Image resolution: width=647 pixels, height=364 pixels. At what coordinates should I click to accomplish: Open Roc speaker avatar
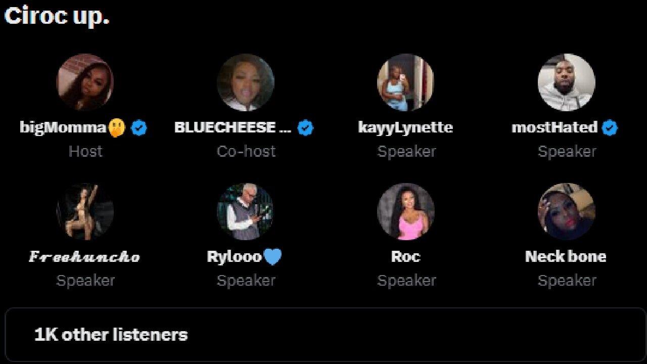405,211
